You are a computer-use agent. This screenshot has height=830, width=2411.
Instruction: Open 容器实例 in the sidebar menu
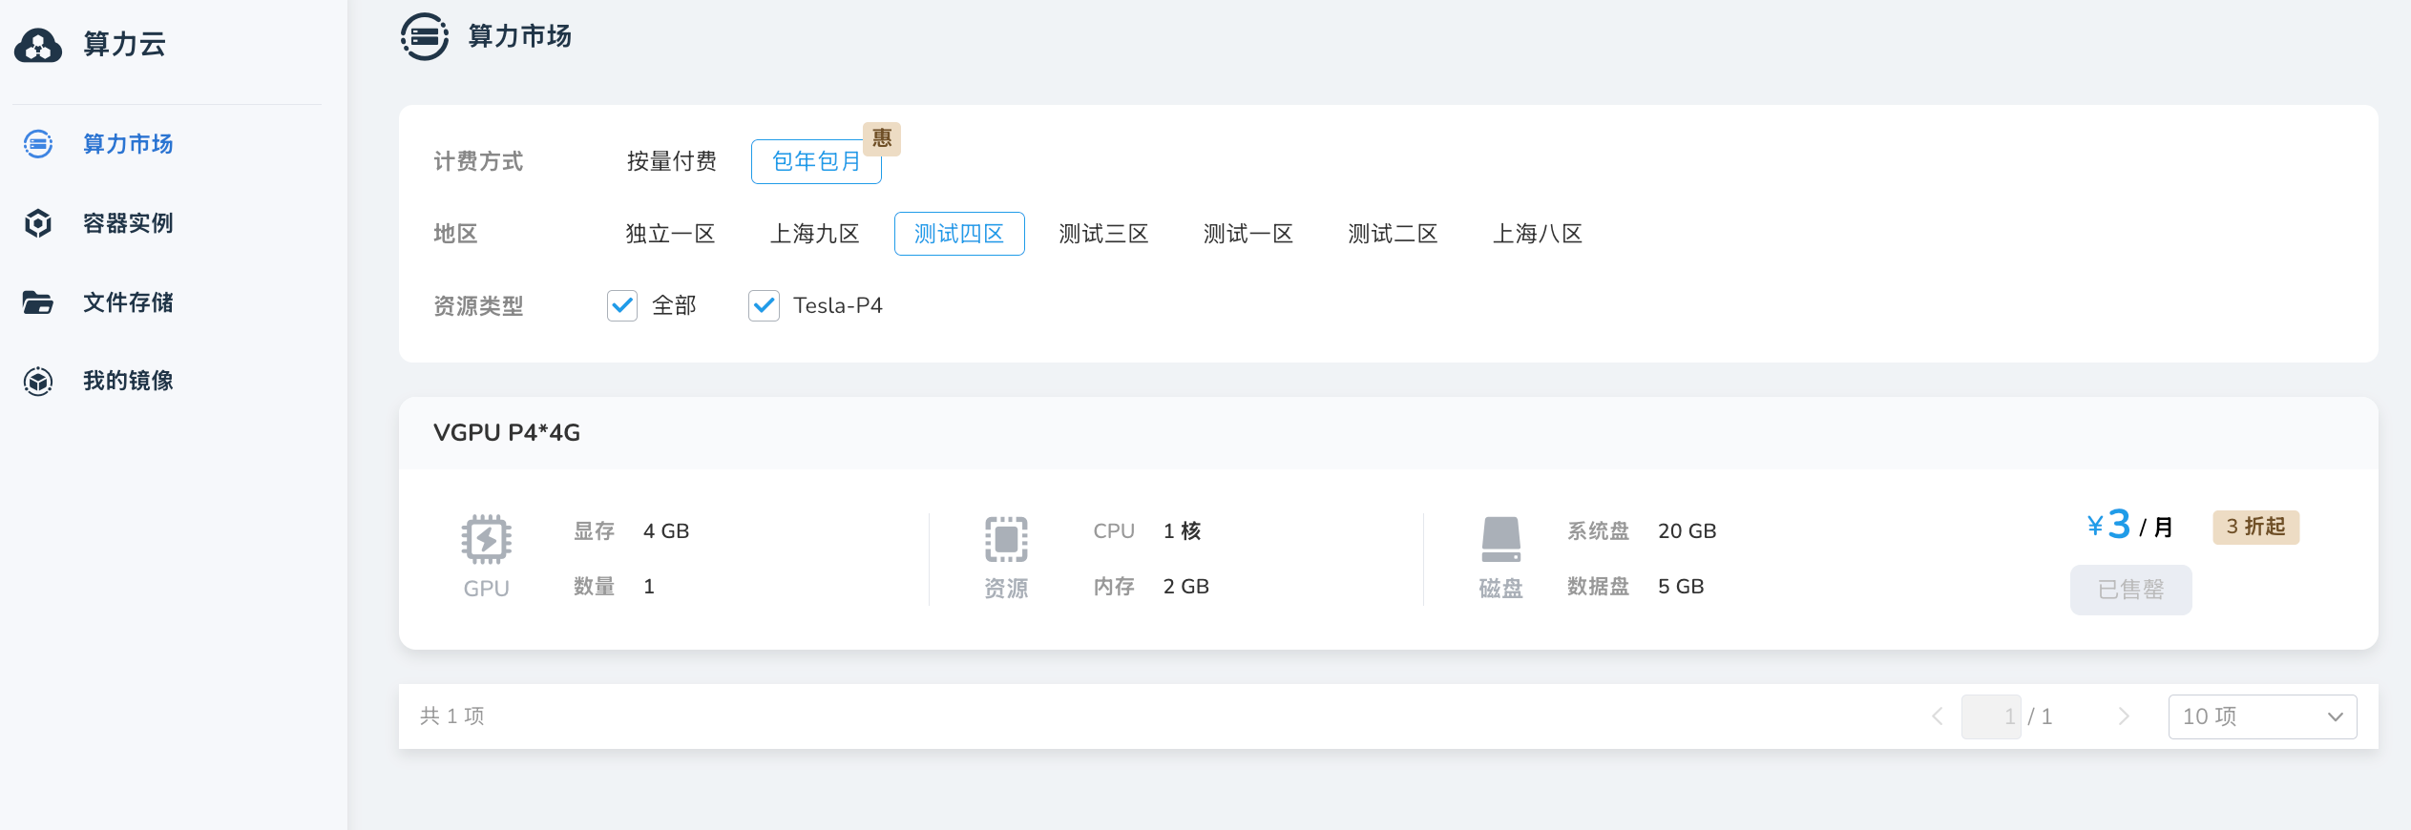(x=128, y=223)
